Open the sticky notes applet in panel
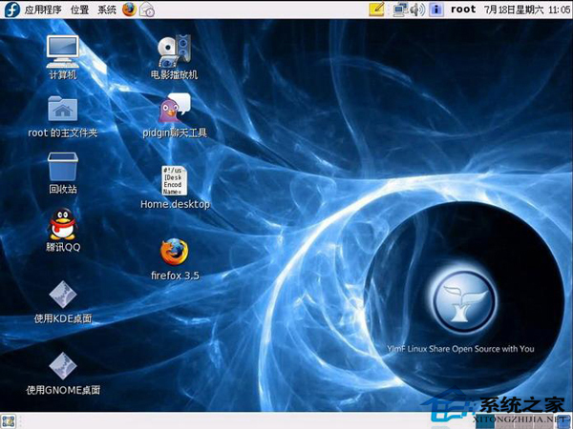The image size is (573, 429). tap(376, 10)
